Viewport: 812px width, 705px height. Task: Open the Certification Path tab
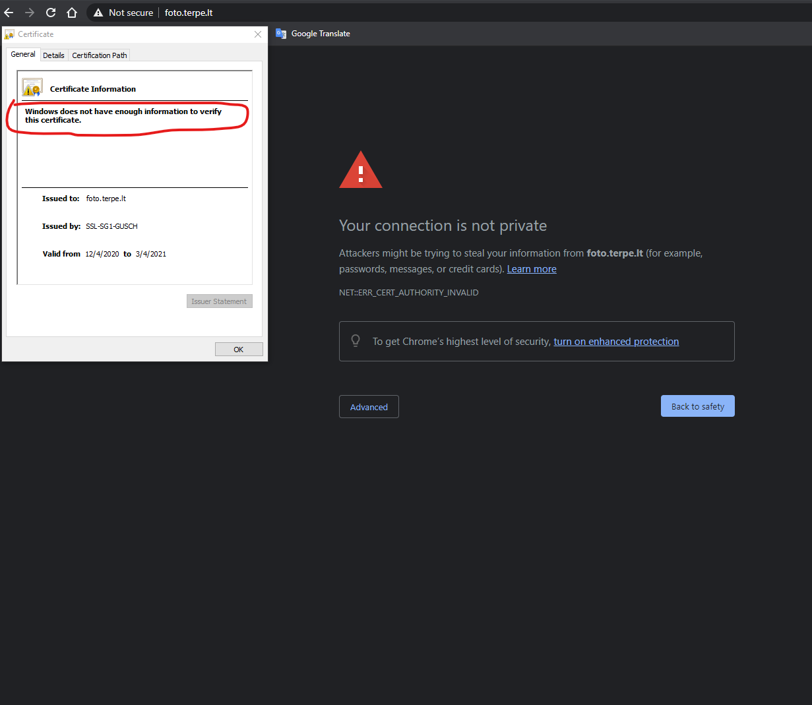point(99,55)
